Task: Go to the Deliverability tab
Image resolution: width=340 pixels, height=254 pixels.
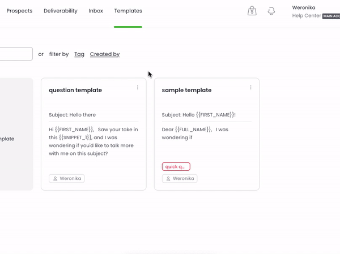Action: coord(61,11)
